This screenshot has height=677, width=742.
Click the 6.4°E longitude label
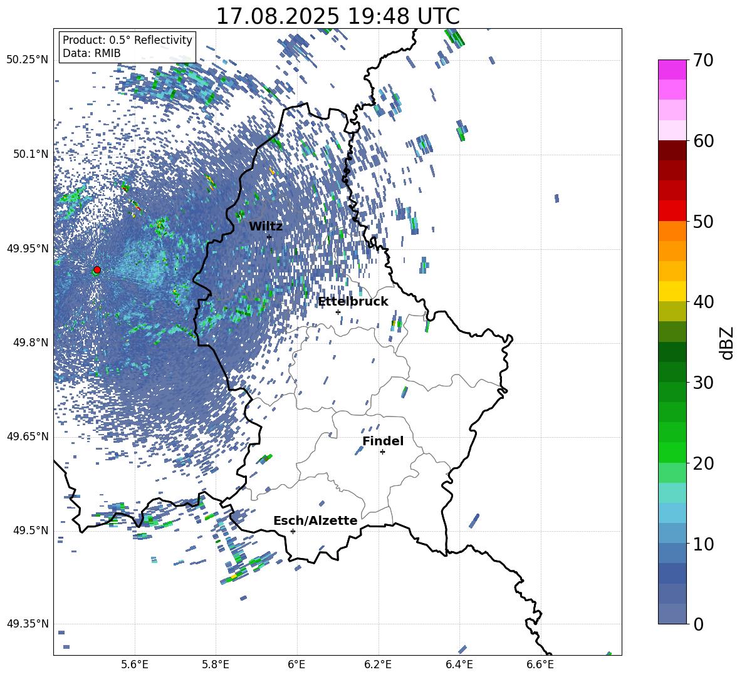coord(459,664)
